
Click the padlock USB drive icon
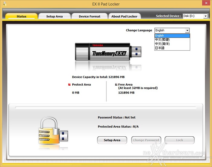(x=53, y=130)
